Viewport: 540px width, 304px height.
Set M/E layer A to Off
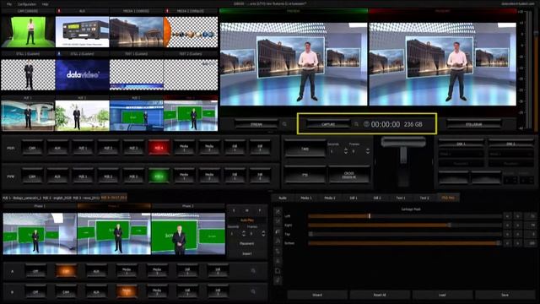[x=35, y=271]
